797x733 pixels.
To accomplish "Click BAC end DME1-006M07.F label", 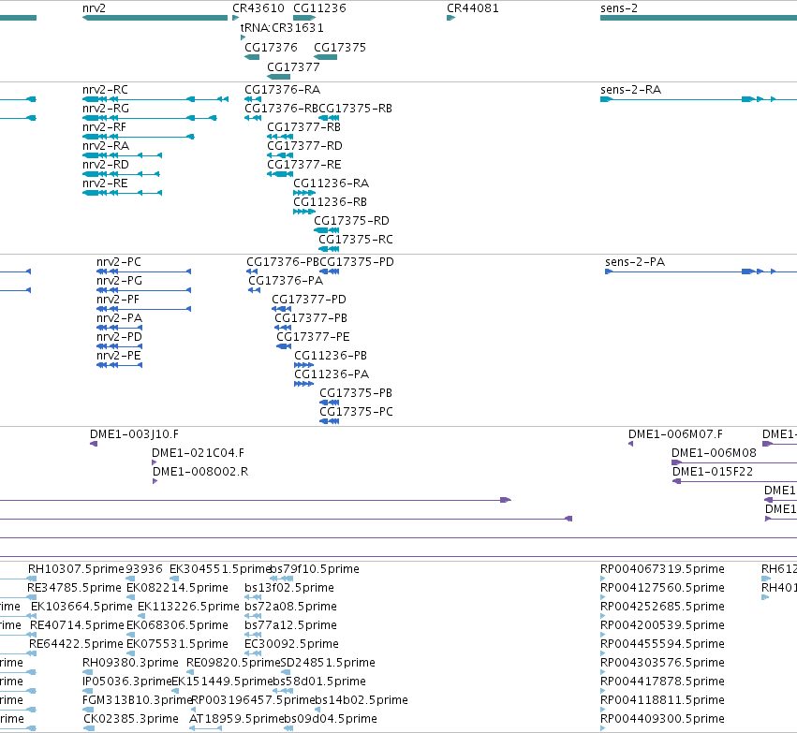I will [675, 434].
